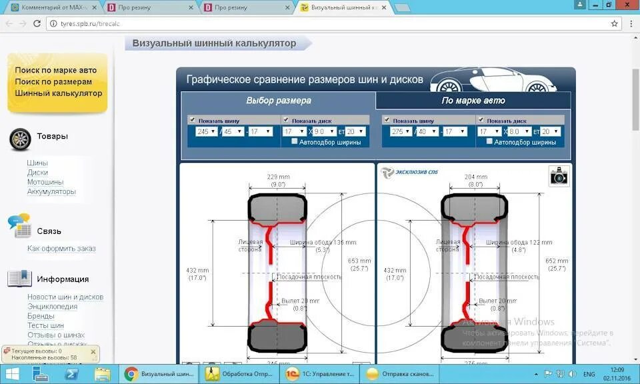640x384 pixels.
Task: Click site info icon in address bar
Action: click(53, 24)
